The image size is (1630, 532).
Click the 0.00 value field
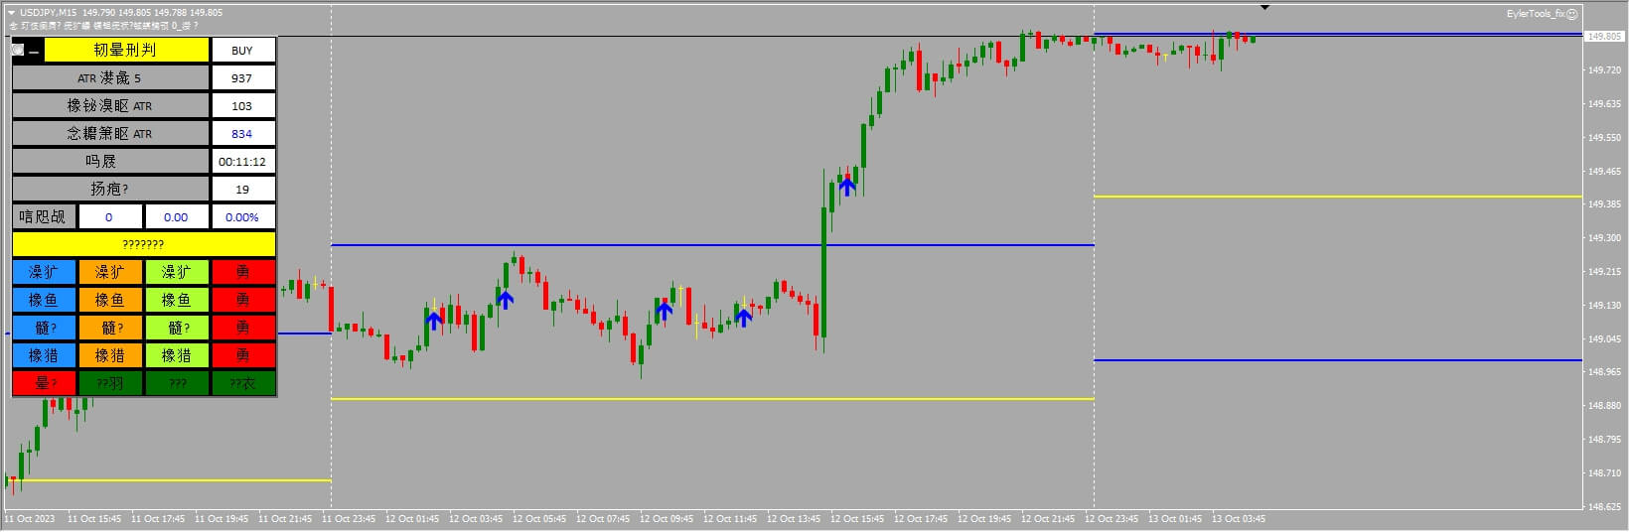[176, 217]
